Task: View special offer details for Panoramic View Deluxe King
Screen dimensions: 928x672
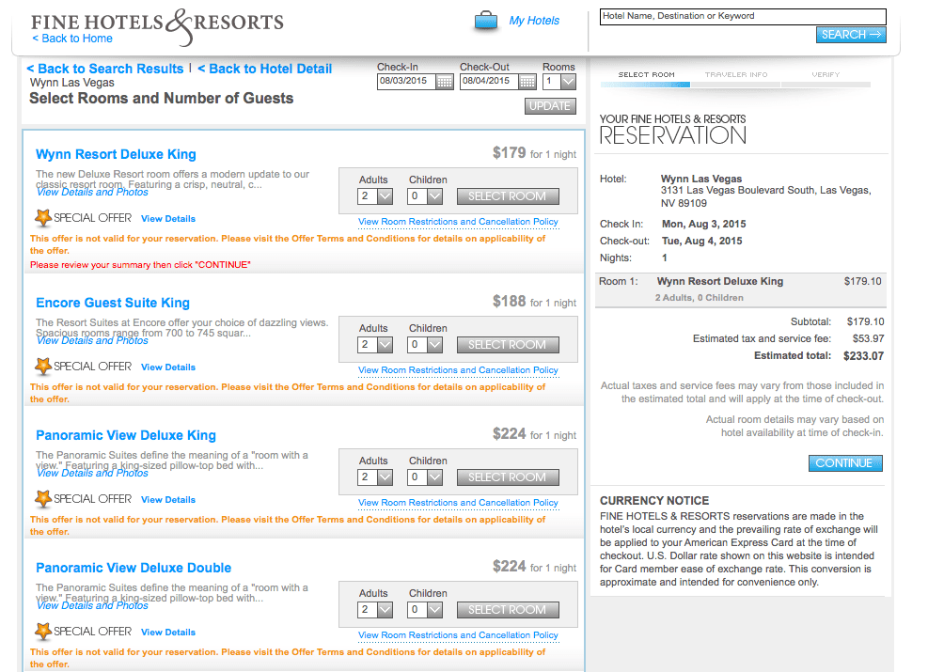Action: pyautogui.click(x=168, y=500)
